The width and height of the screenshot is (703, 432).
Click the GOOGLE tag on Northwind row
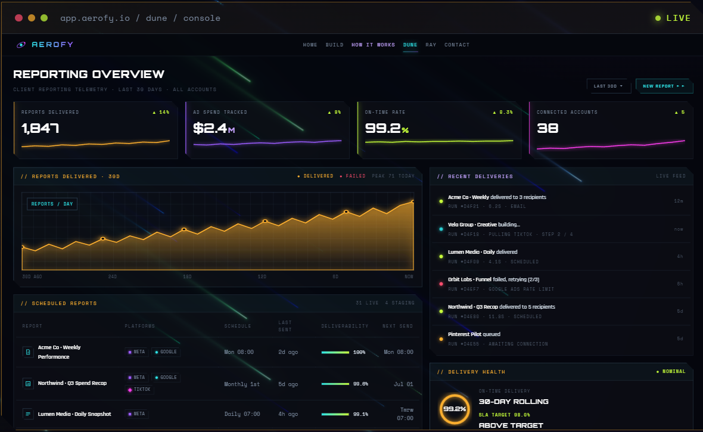pyautogui.click(x=166, y=378)
